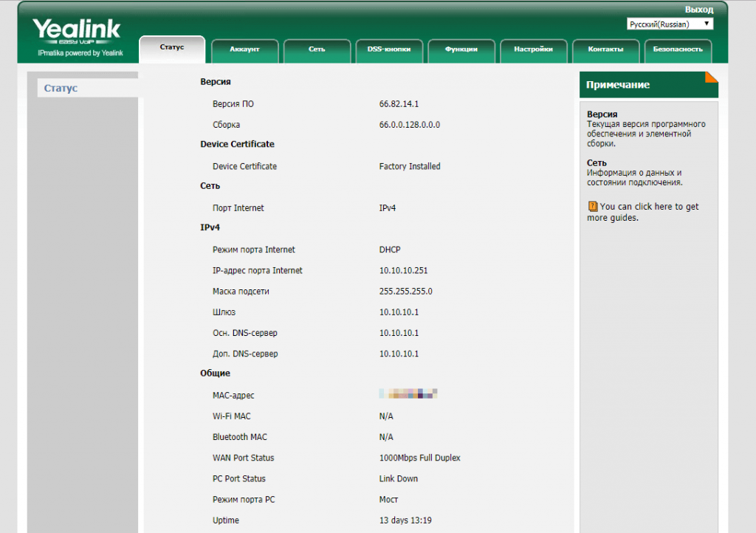Click the PC Port Status label
Screen dimensions: 756x533
coord(238,478)
